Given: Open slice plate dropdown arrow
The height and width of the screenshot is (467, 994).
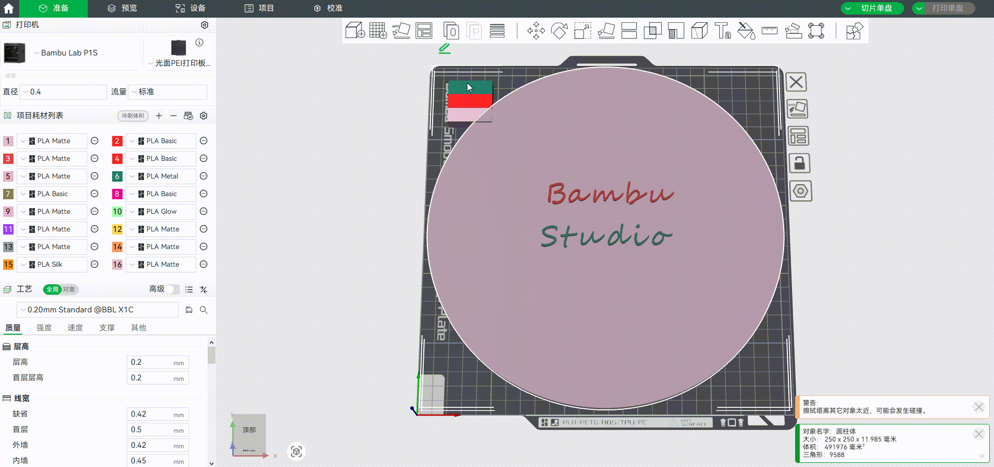Looking at the screenshot, I should coord(848,8).
